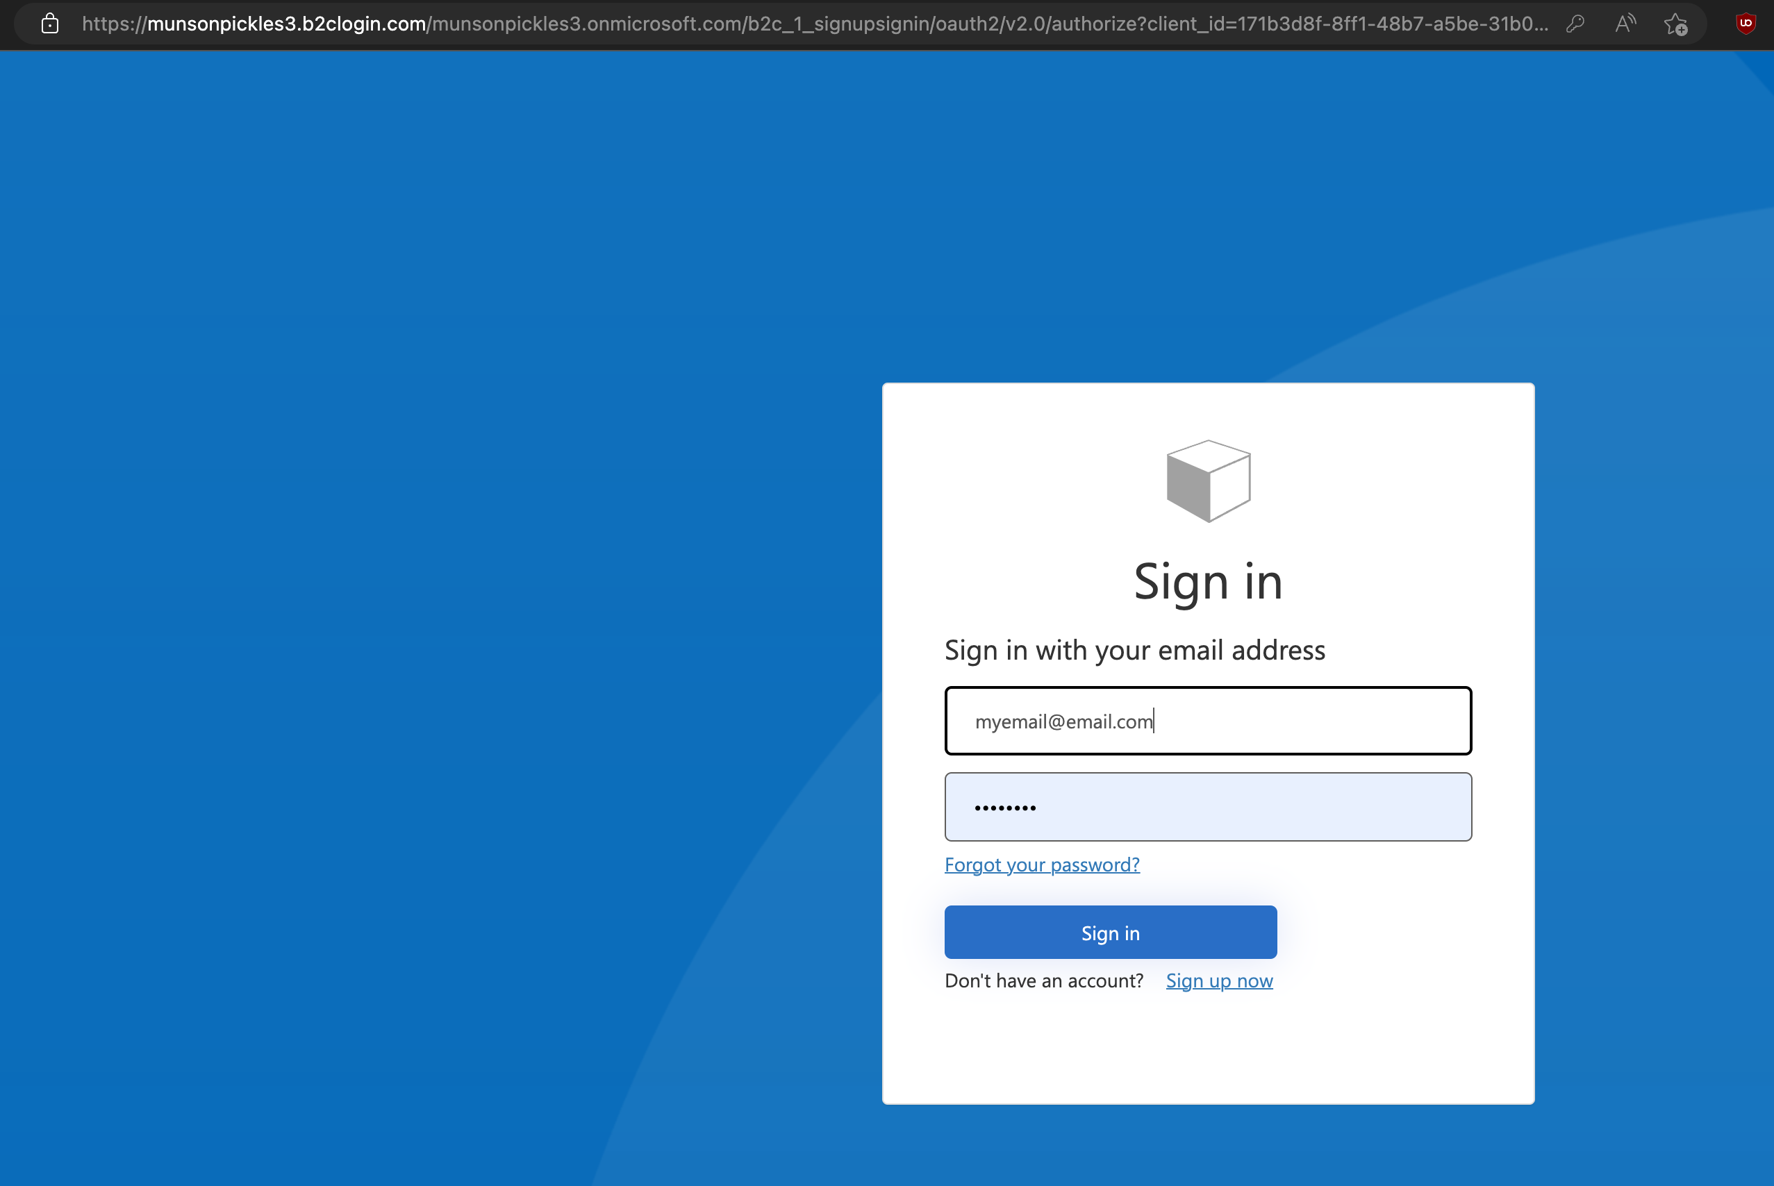Open the Forgot your password link

pos(1042,865)
